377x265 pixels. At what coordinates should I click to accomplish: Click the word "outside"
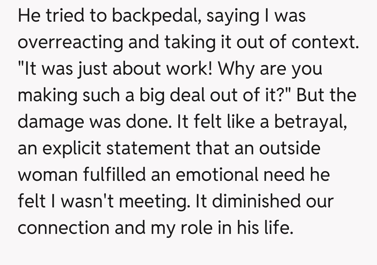(289, 148)
